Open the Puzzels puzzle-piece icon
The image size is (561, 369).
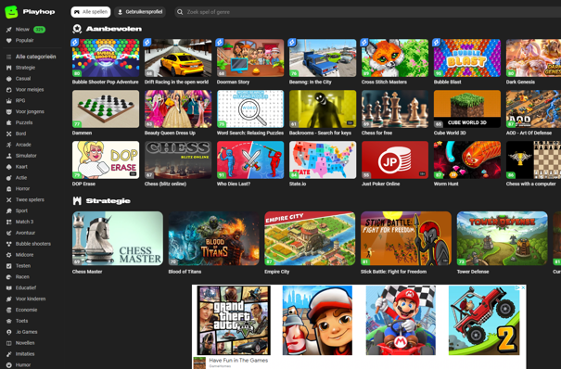[9, 122]
